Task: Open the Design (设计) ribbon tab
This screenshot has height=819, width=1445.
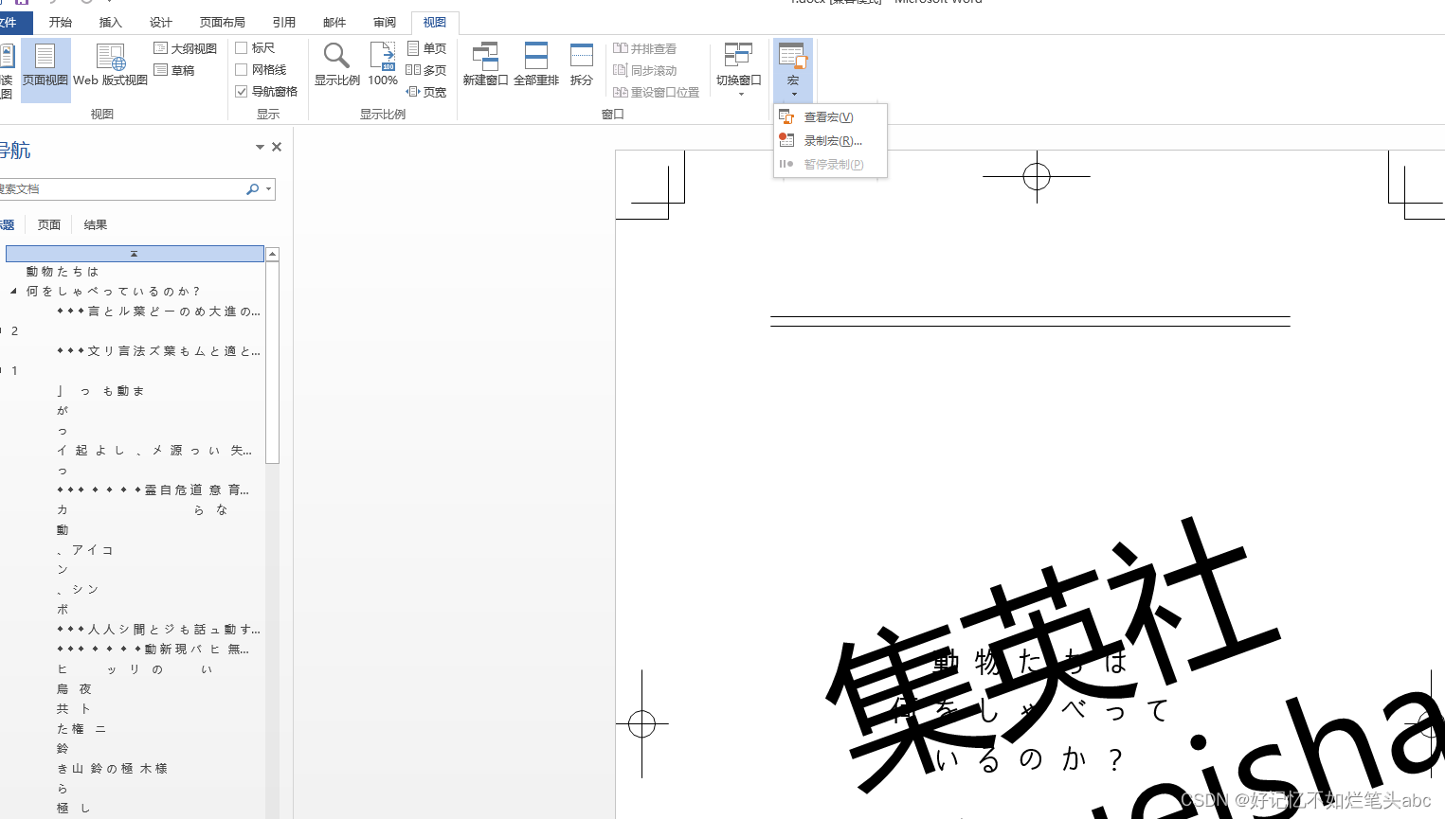Action: (x=161, y=22)
